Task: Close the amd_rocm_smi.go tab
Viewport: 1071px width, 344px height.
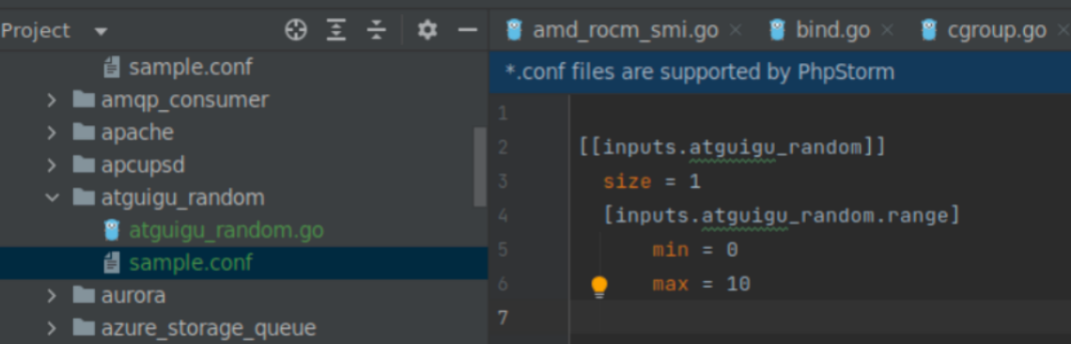Action: click(735, 30)
